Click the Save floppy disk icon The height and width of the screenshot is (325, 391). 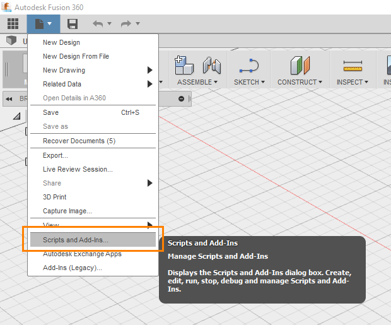(x=73, y=24)
